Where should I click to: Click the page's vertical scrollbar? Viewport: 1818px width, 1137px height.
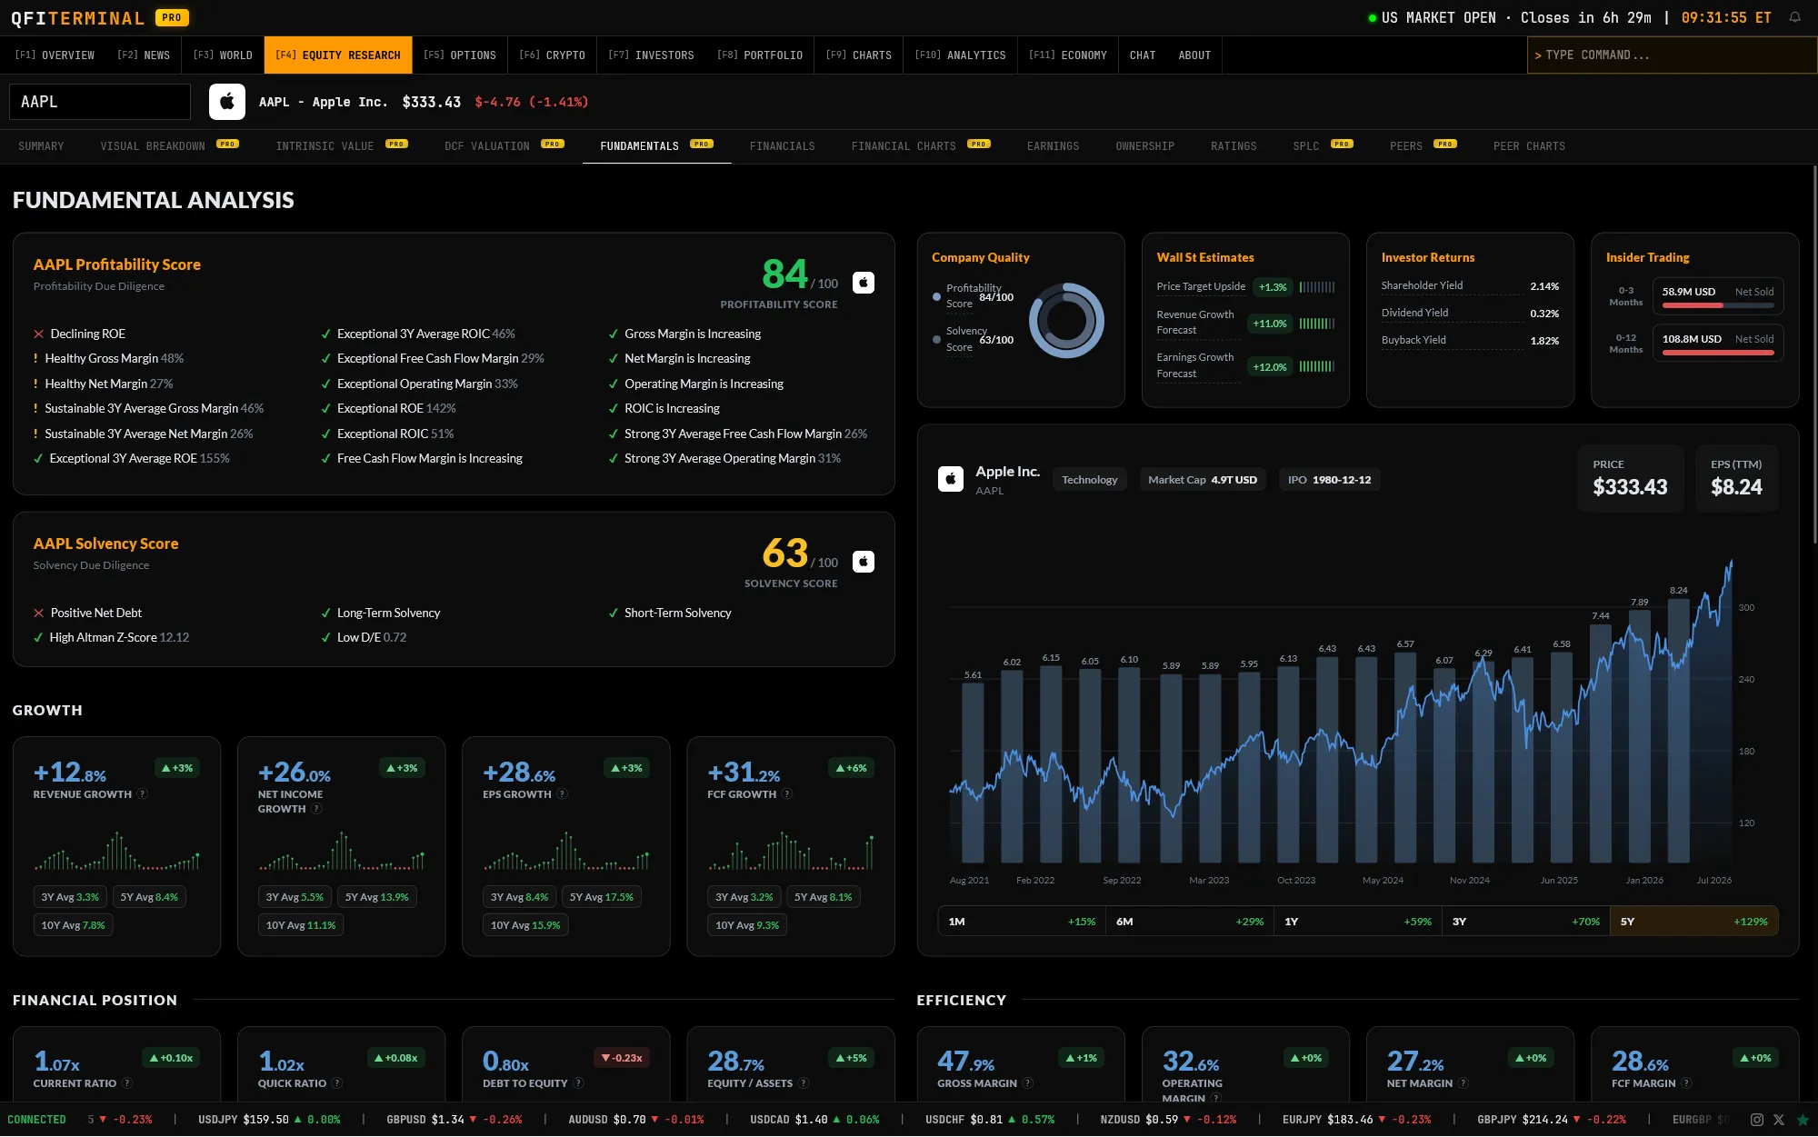[x=1814, y=354]
